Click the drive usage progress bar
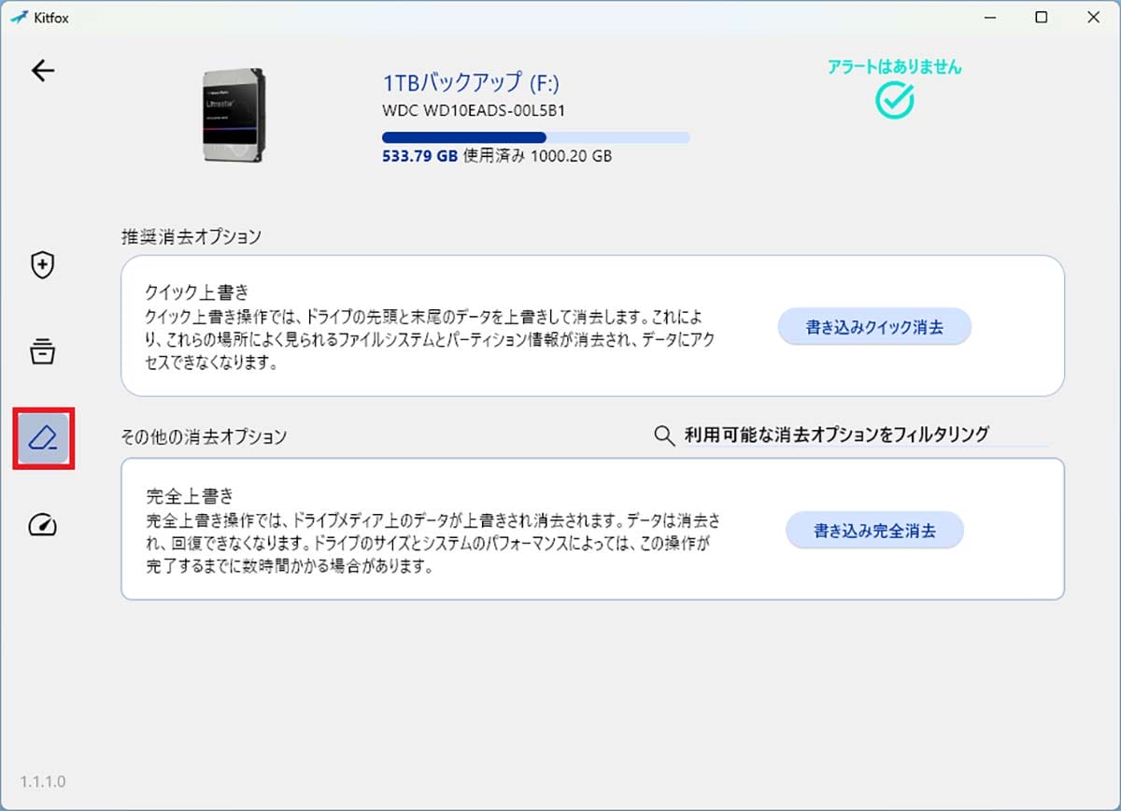The height and width of the screenshot is (811, 1121). pos(536,137)
